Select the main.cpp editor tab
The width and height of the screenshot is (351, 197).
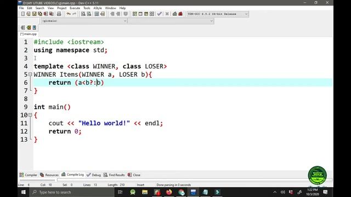[x=29, y=34]
